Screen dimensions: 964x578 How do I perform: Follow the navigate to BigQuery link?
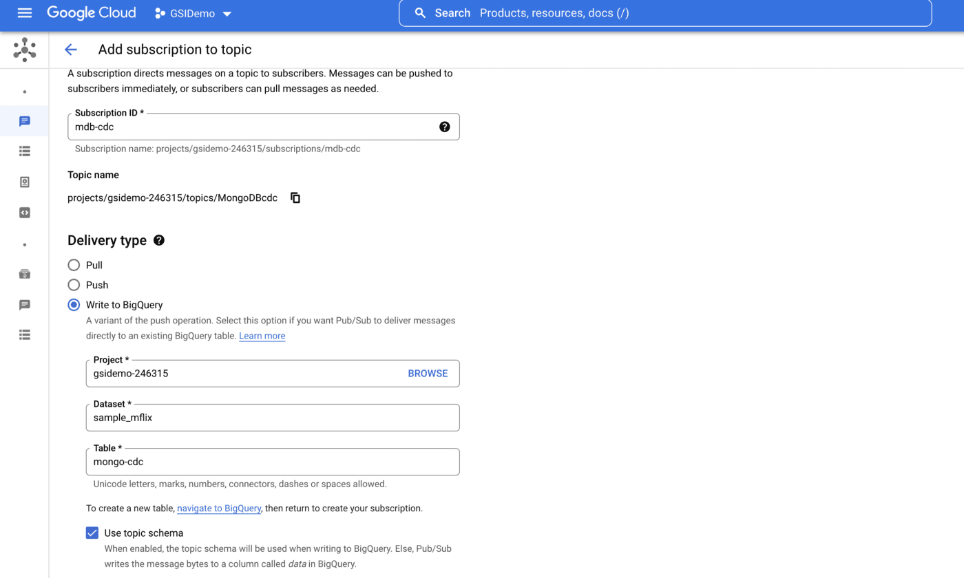click(x=219, y=509)
